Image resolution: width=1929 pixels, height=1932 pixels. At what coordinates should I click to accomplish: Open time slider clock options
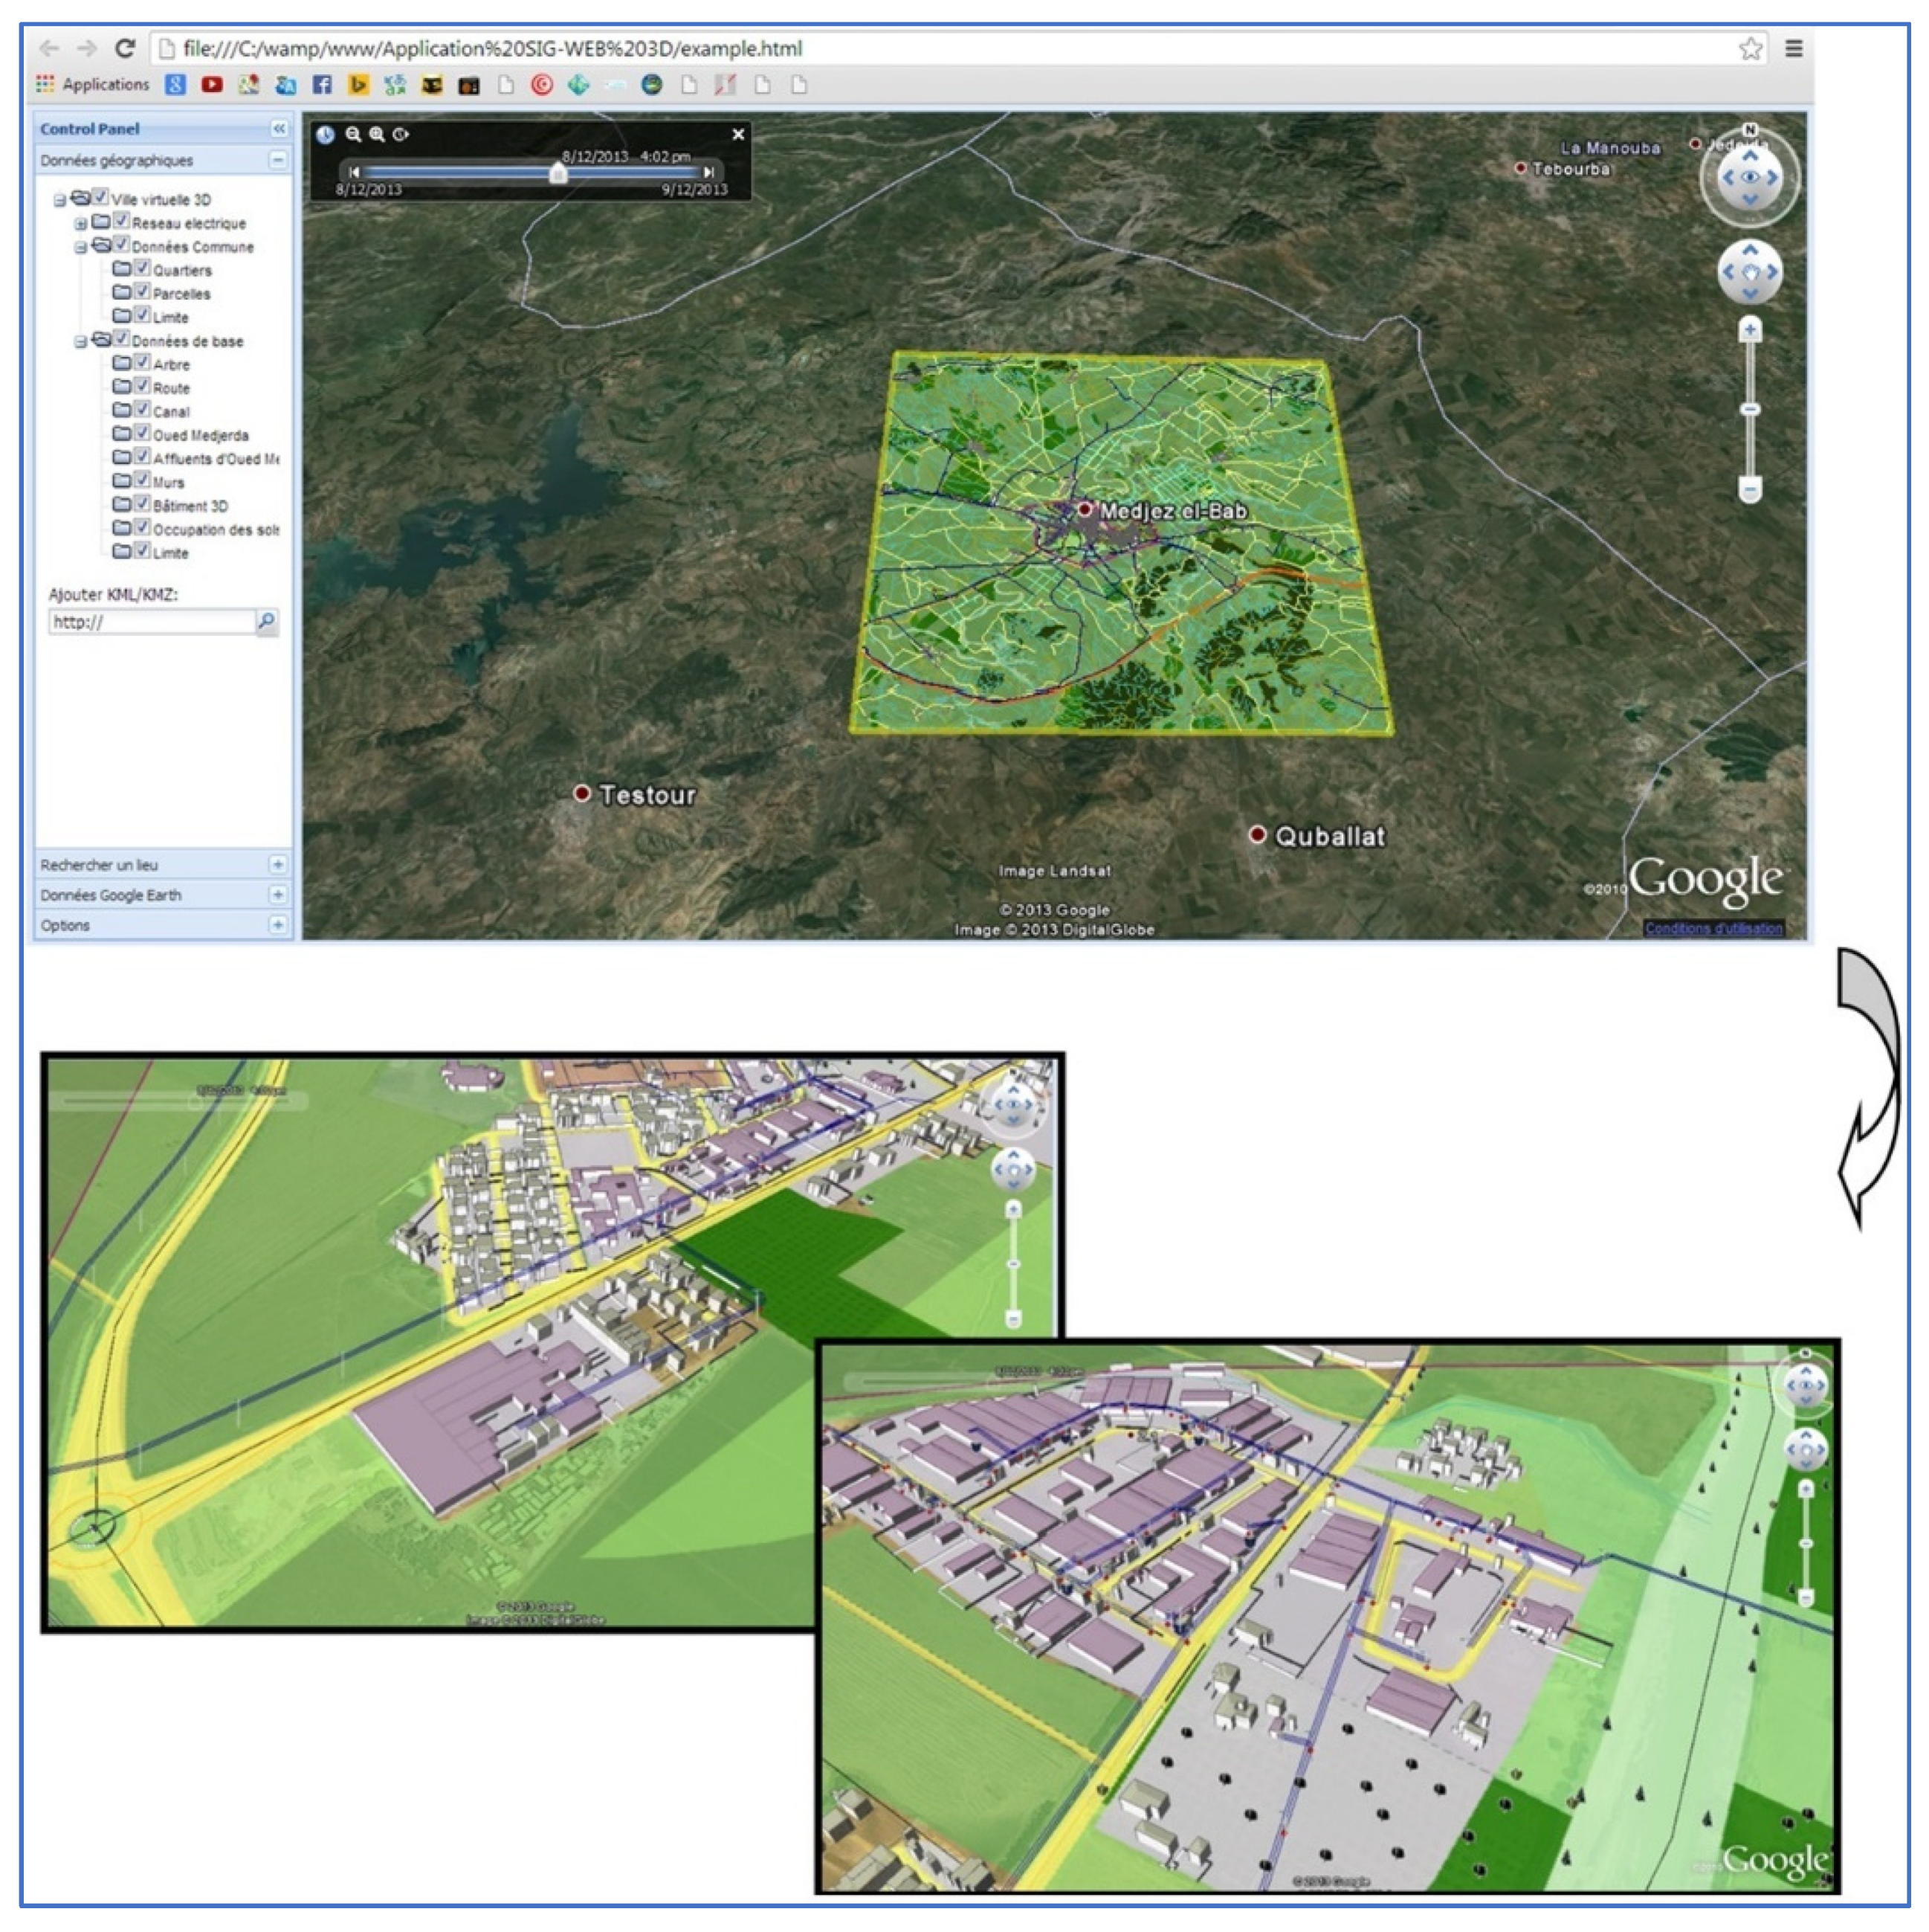click(401, 134)
